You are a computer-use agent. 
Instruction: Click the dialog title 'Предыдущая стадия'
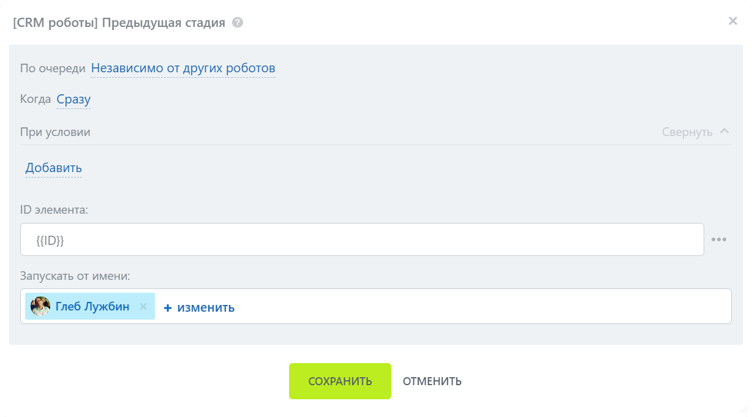point(164,23)
